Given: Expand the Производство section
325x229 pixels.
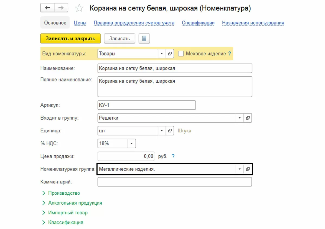Looking at the screenshot, I should [64, 193].
